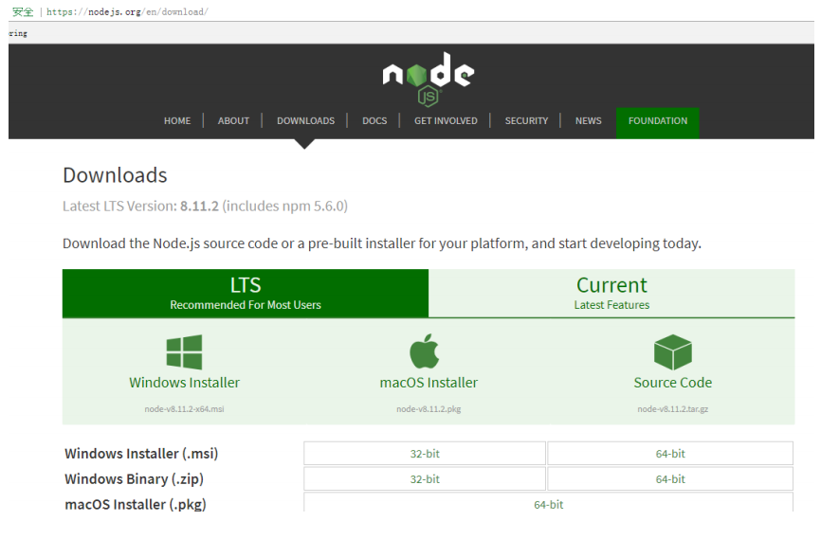The image size is (839, 539).
Task: Open the NEWS navigation item
Action: point(588,121)
